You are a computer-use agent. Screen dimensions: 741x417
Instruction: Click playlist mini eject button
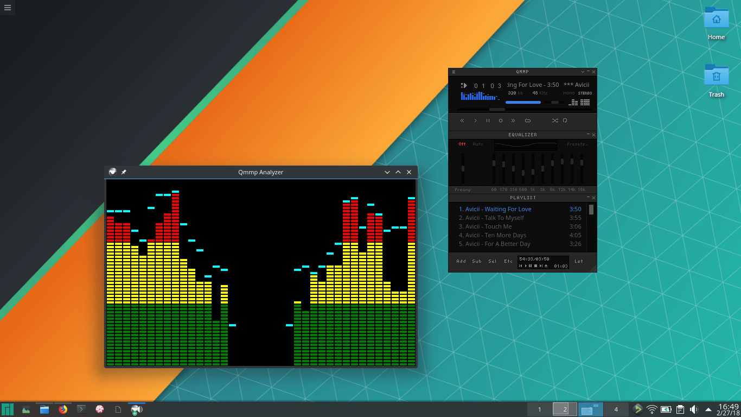(546, 266)
